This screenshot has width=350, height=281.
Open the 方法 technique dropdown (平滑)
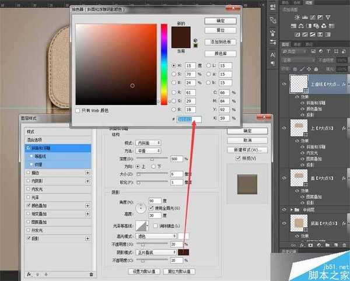click(x=148, y=151)
